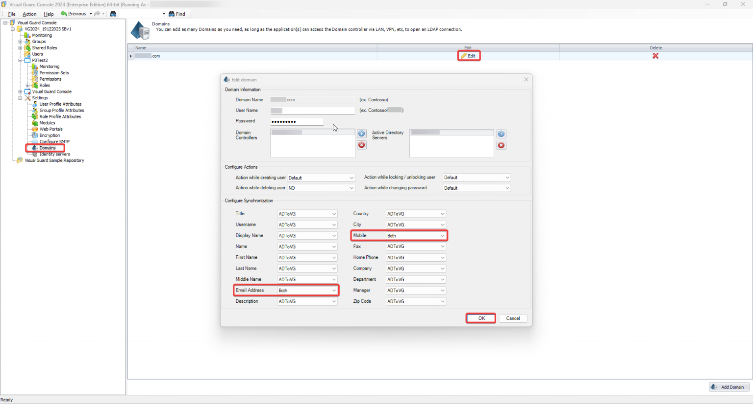Open Identity servers in the tree
This screenshot has width=753, height=404.
pos(54,154)
